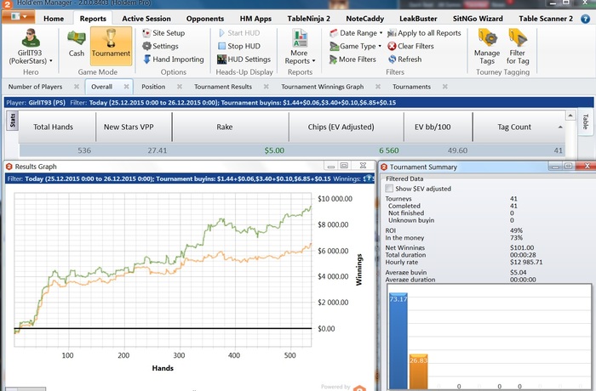The image size is (596, 391).
Task: Sort by Rake column header
Action: (231, 127)
